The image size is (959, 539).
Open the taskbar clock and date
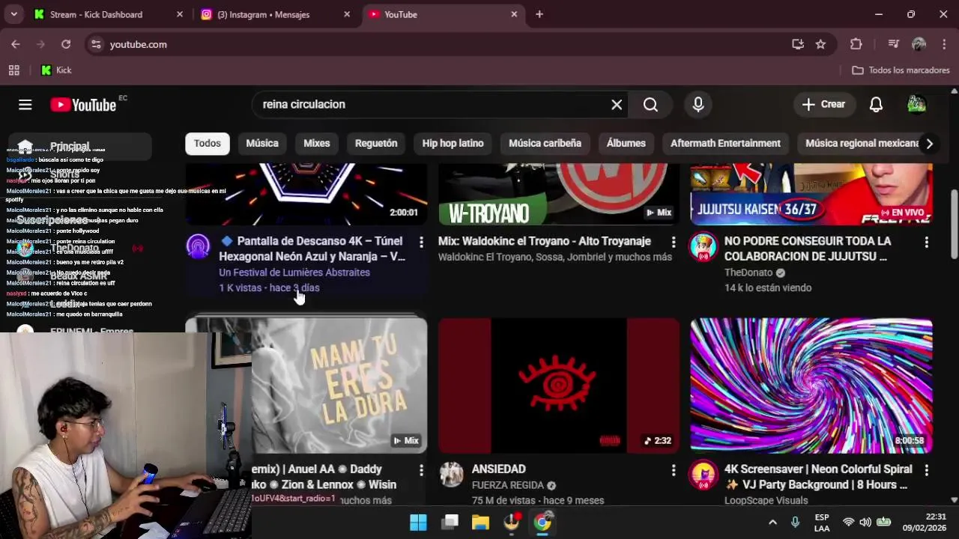pyautogui.click(x=925, y=523)
